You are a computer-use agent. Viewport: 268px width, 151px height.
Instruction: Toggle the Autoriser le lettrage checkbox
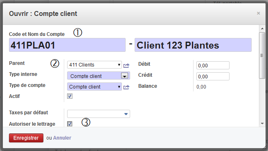point(70,124)
